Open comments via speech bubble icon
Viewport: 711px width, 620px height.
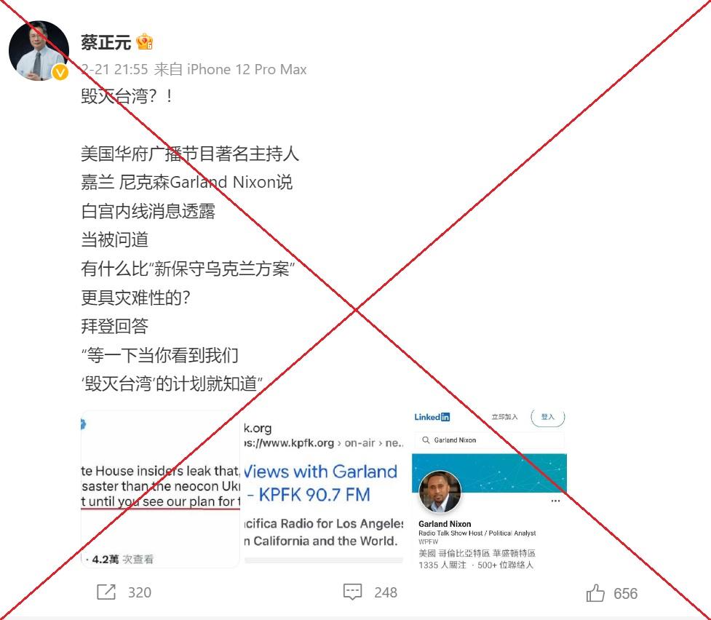pos(352,592)
